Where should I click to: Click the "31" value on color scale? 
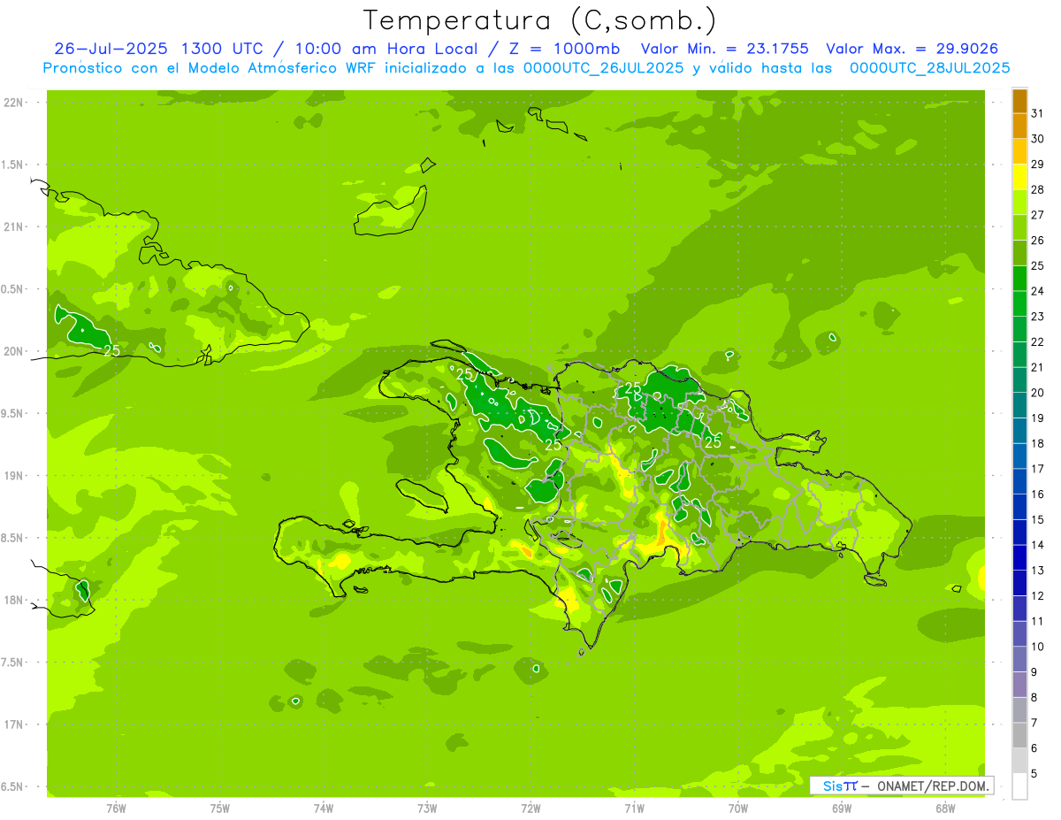click(x=1037, y=113)
